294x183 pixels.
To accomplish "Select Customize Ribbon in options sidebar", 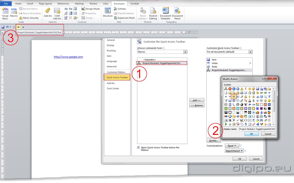I will (x=116, y=72).
